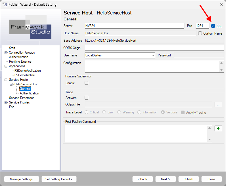Expand the Service Proxies tree node

click(x=6, y=102)
